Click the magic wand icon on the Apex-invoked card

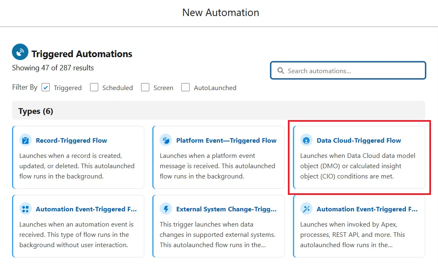tap(306, 209)
